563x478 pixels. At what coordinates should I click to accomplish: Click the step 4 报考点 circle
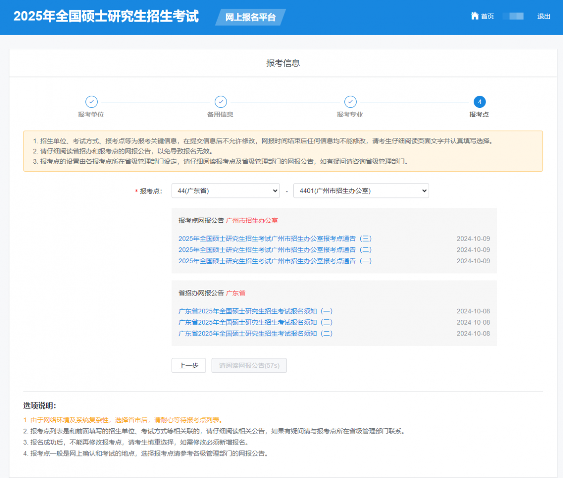click(x=479, y=102)
